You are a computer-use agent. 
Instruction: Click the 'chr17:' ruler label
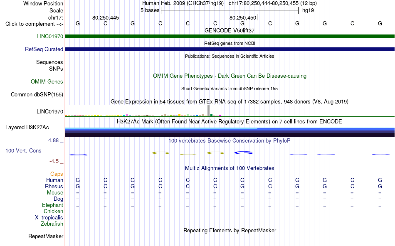pyautogui.click(x=55, y=17)
